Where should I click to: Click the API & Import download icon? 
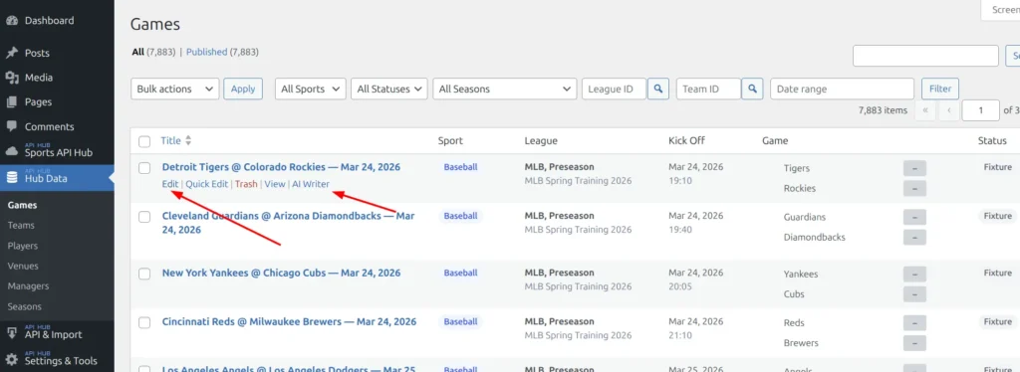(11, 333)
